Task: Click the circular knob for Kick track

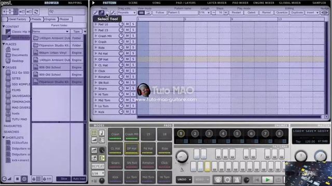Action: click(121, 112)
